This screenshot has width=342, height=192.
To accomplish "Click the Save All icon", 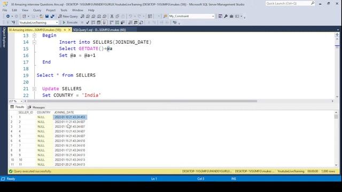I will [52, 17].
